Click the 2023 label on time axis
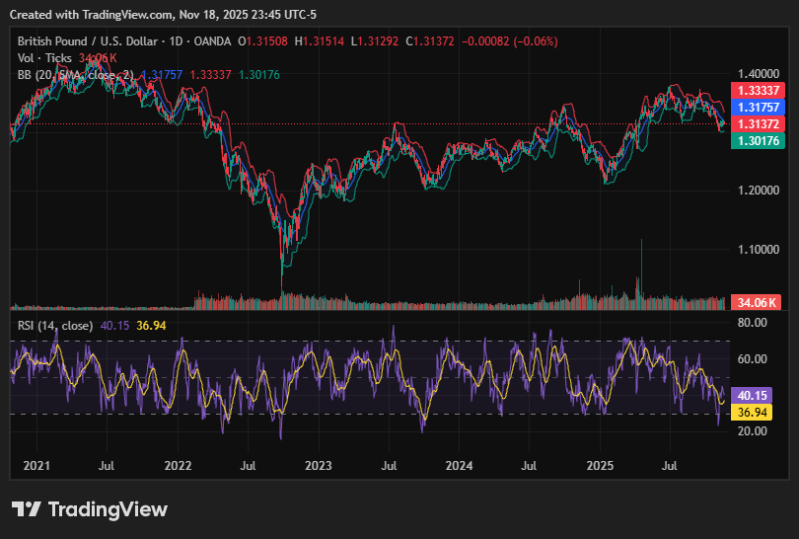Image resolution: width=799 pixels, height=539 pixels. tap(318, 464)
